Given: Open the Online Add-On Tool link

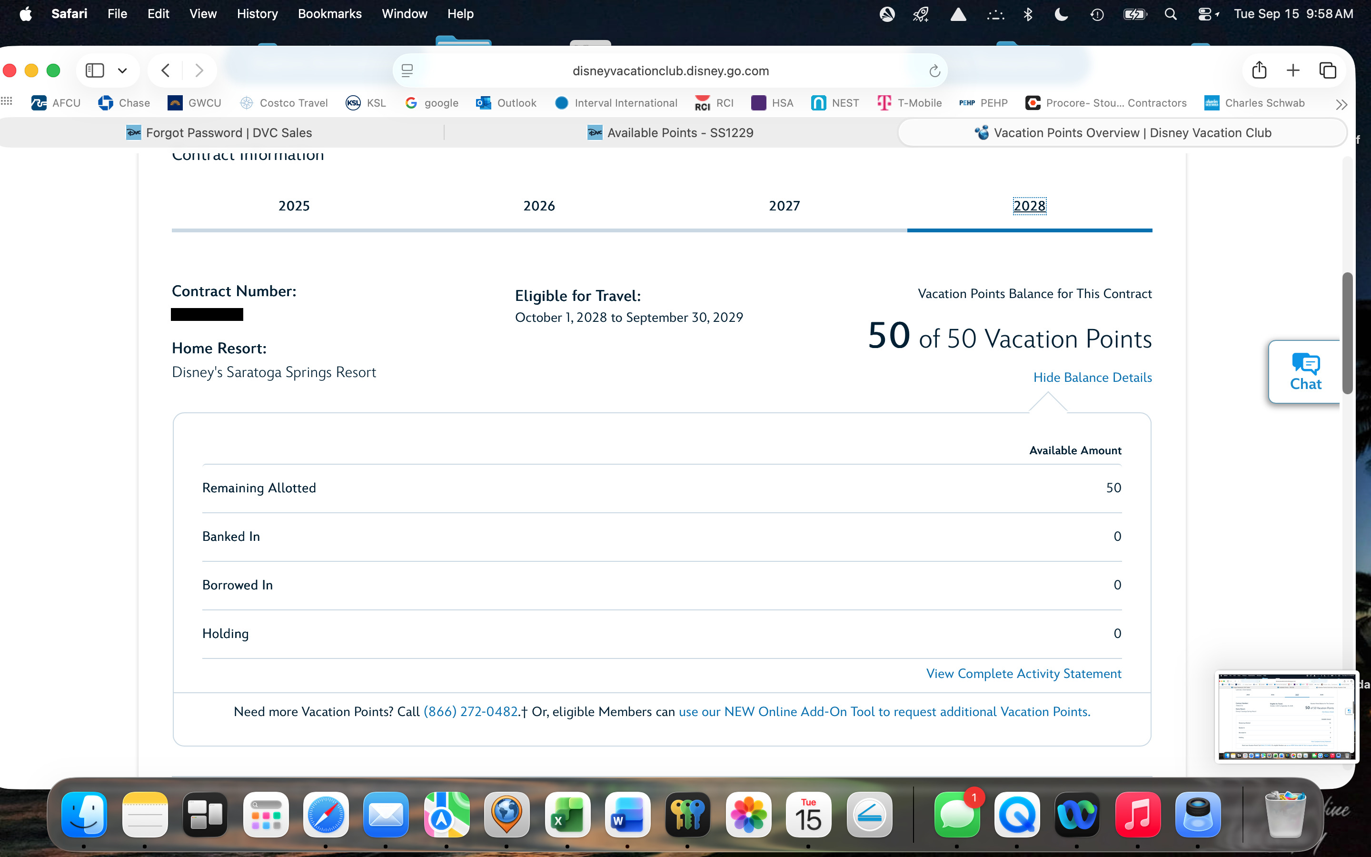Looking at the screenshot, I should click(884, 711).
